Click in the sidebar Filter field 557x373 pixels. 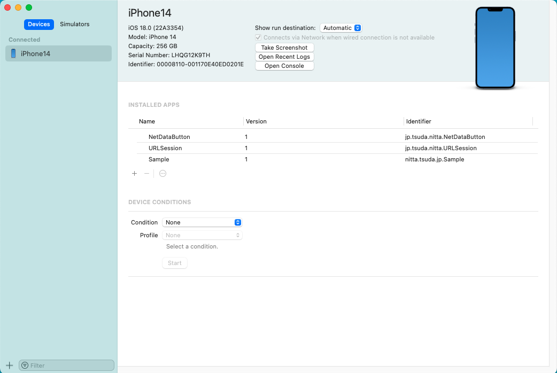(69, 366)
